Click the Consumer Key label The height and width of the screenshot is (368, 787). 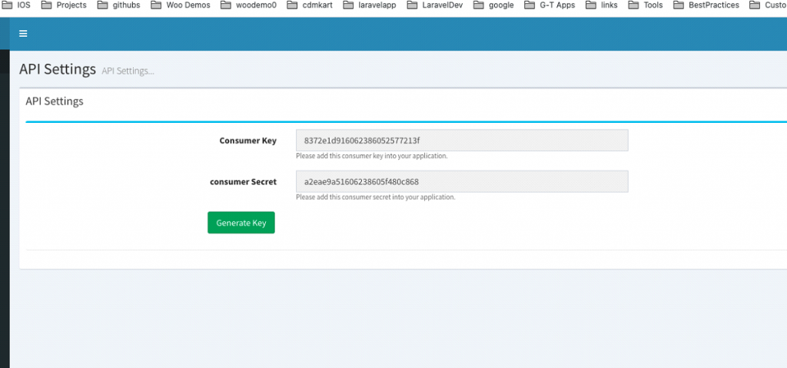point(248,141)
